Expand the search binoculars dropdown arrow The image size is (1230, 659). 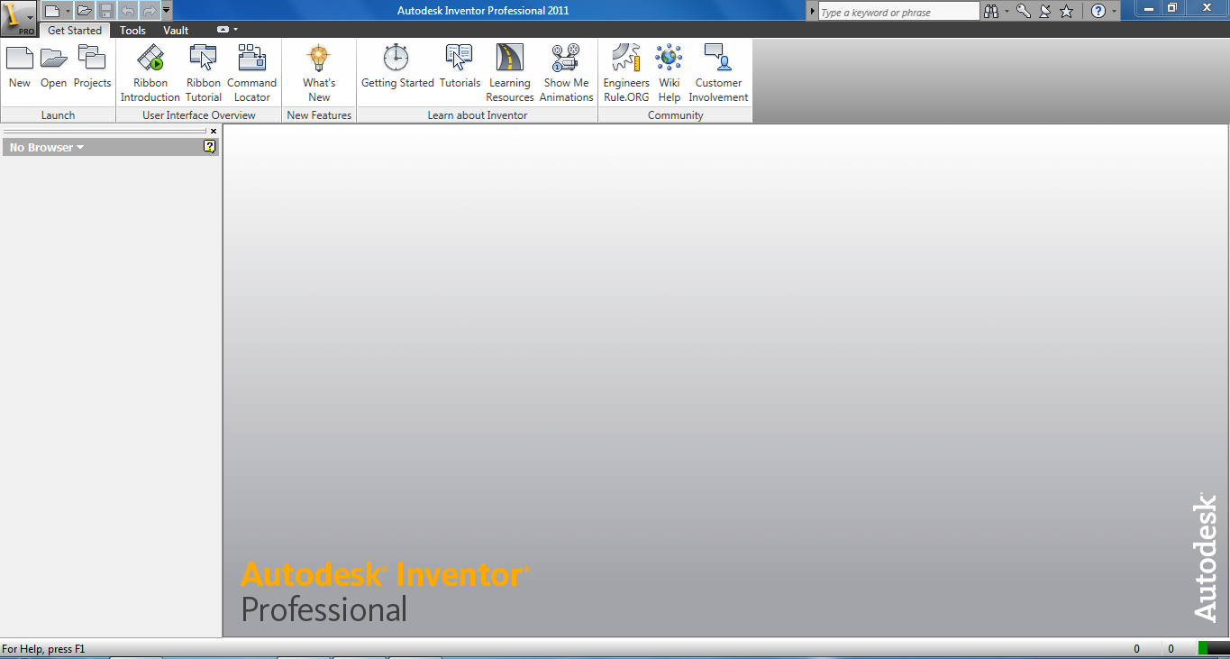1007,12
